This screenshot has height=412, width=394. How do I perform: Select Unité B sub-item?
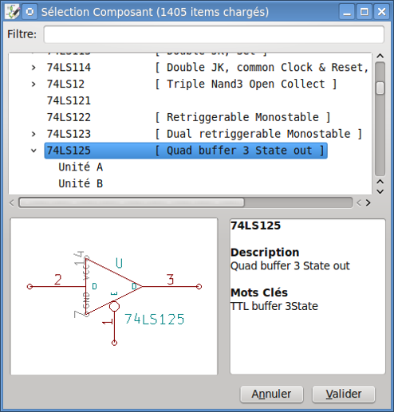point(81,183)
